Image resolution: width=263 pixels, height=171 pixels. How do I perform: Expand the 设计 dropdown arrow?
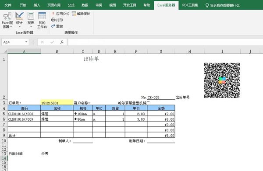coord(19,27)
